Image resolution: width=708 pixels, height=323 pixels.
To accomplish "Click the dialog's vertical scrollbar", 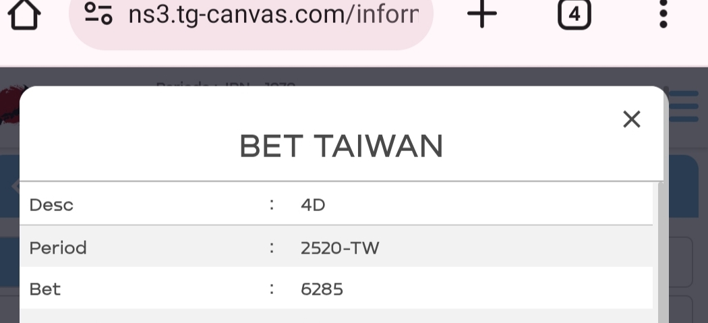I will pos(663,256).
